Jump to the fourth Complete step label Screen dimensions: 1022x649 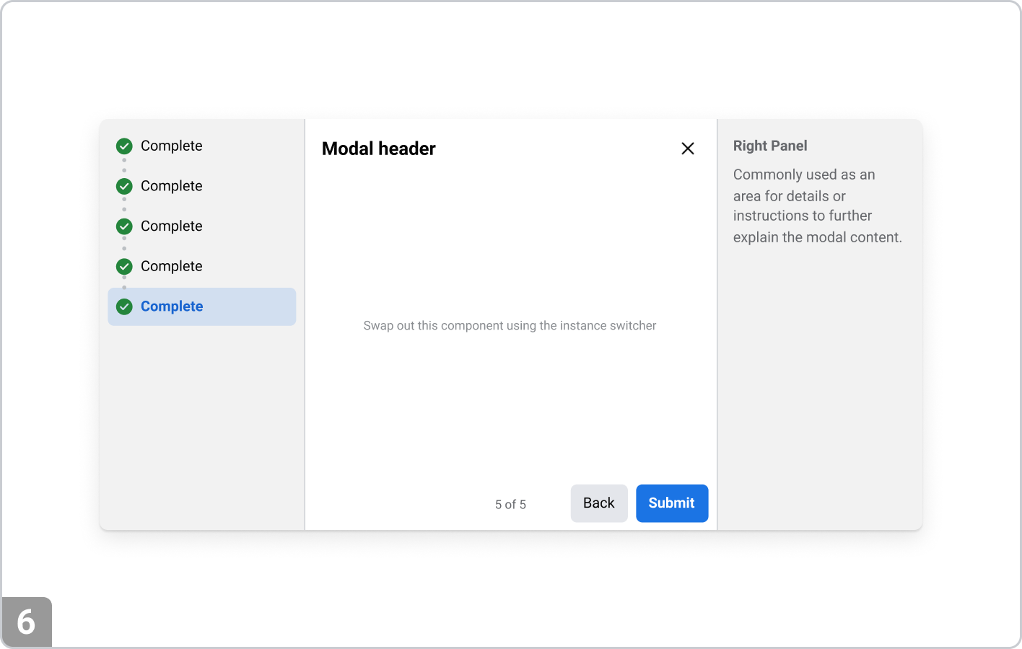pyautogui.click(x=171, y=266)
